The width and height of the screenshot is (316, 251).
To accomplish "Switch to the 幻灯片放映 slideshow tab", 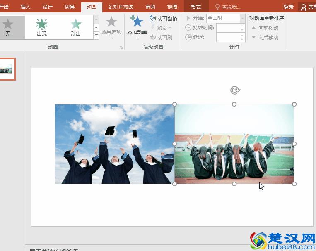I will [x=121, y=7].
